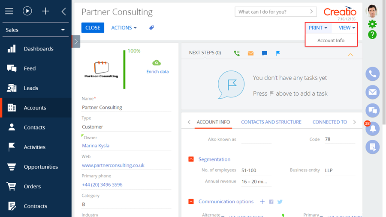Open the Sales workplace dropdown
The height and width of the screenshot is (217, 386).
pos(36,30)
